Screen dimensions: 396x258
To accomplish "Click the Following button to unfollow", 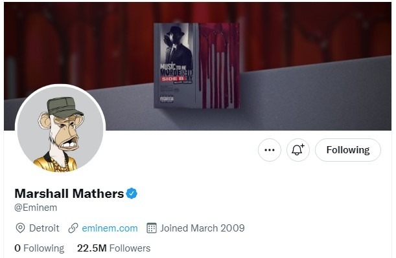I will [x=348, y=150].
